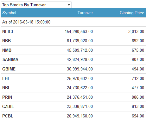Screen dimensions: 147x120
Task: Select NLICL turnover value 154,290,563.00
Action: pos(79,31)
